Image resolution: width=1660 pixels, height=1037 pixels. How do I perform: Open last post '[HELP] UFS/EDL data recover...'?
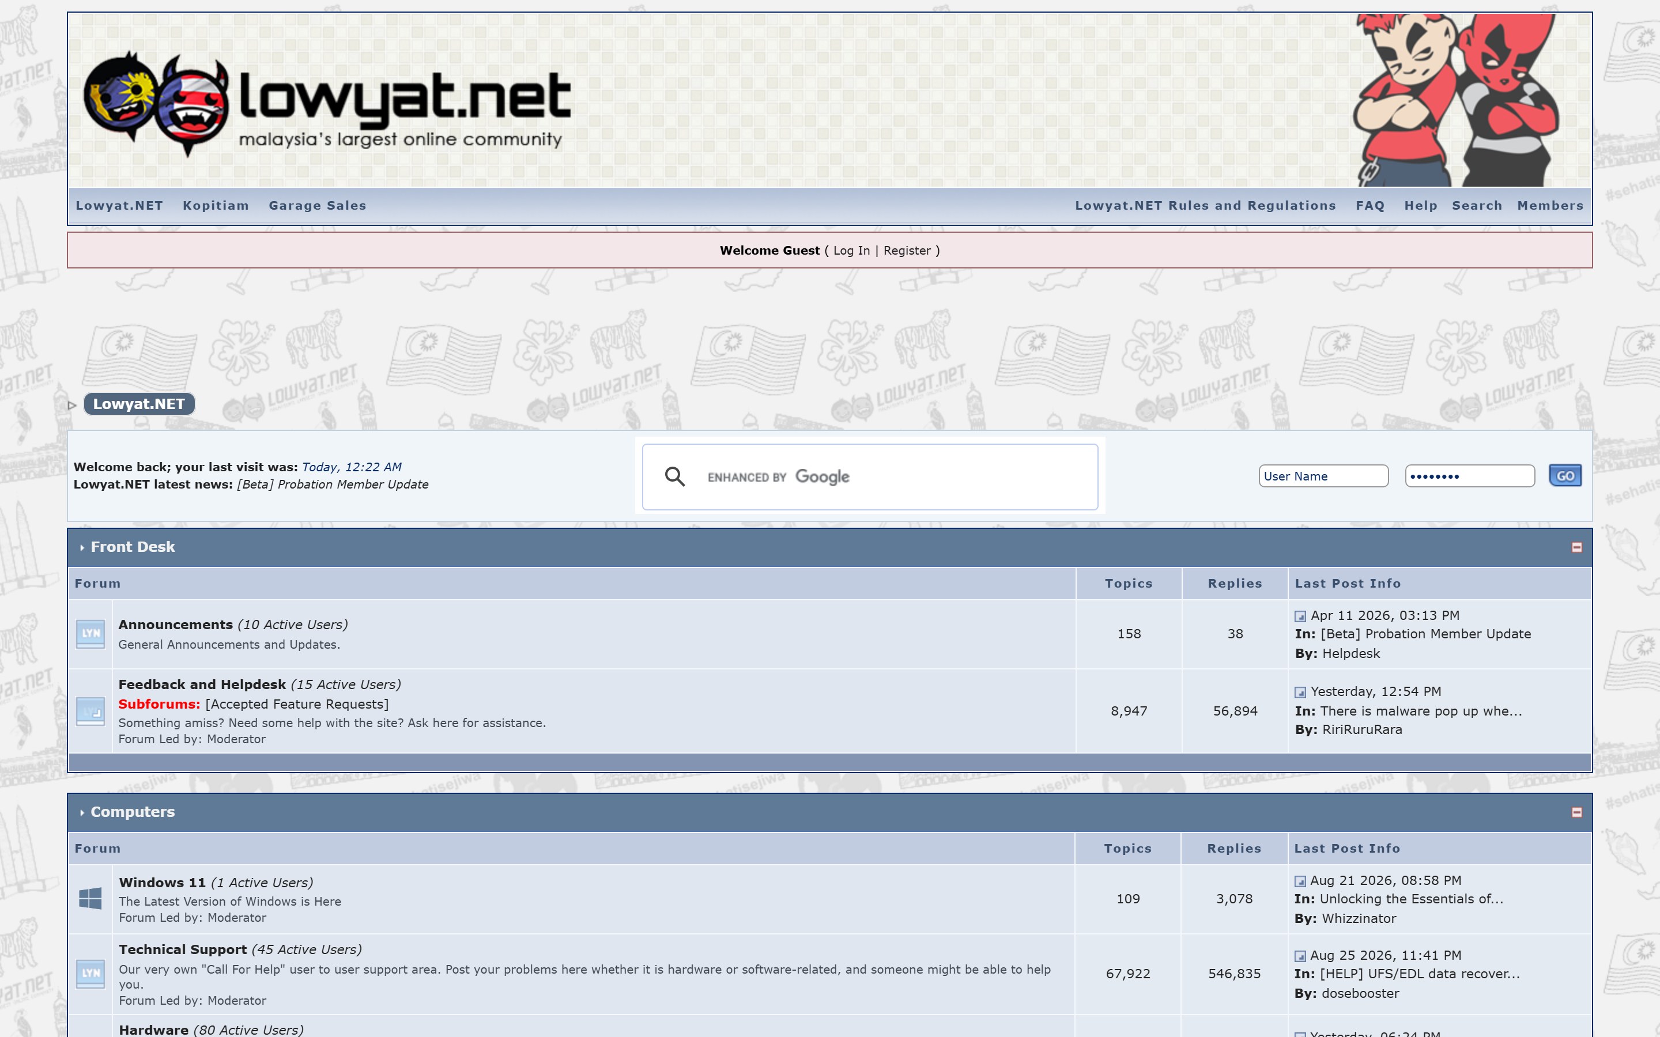1420,974
